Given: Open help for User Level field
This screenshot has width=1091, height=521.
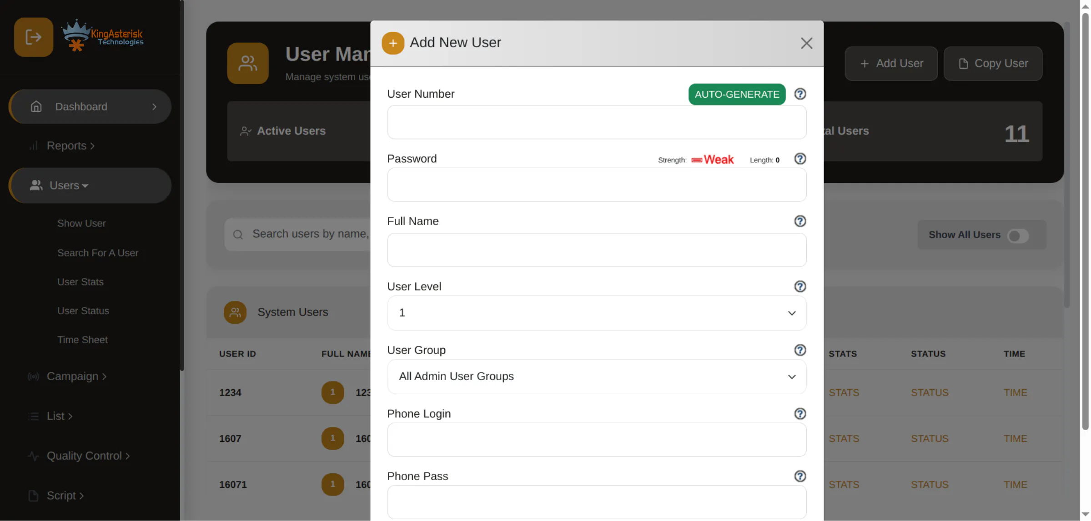Looking at the screenshot, I should [x=800, y=286].
